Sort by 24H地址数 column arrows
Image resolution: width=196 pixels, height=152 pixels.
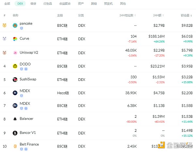[135, 15]
